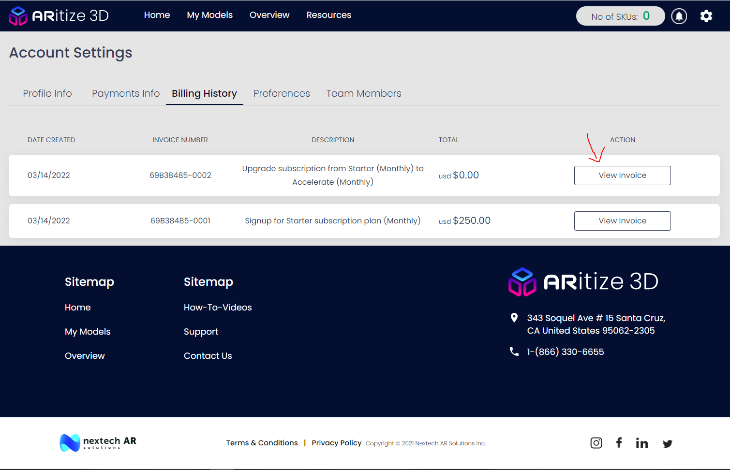This screenshot has width=730, height=470.
Task: Click the ARitize 3D logo in header
Action: click(59, 15)
